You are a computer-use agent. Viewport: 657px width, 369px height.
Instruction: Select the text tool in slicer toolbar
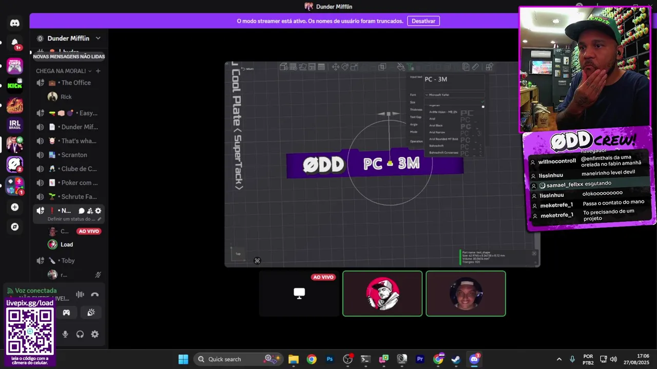(410, 67)
